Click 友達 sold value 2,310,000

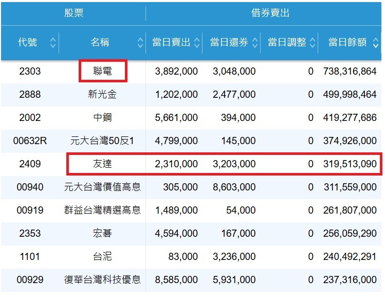176,164
